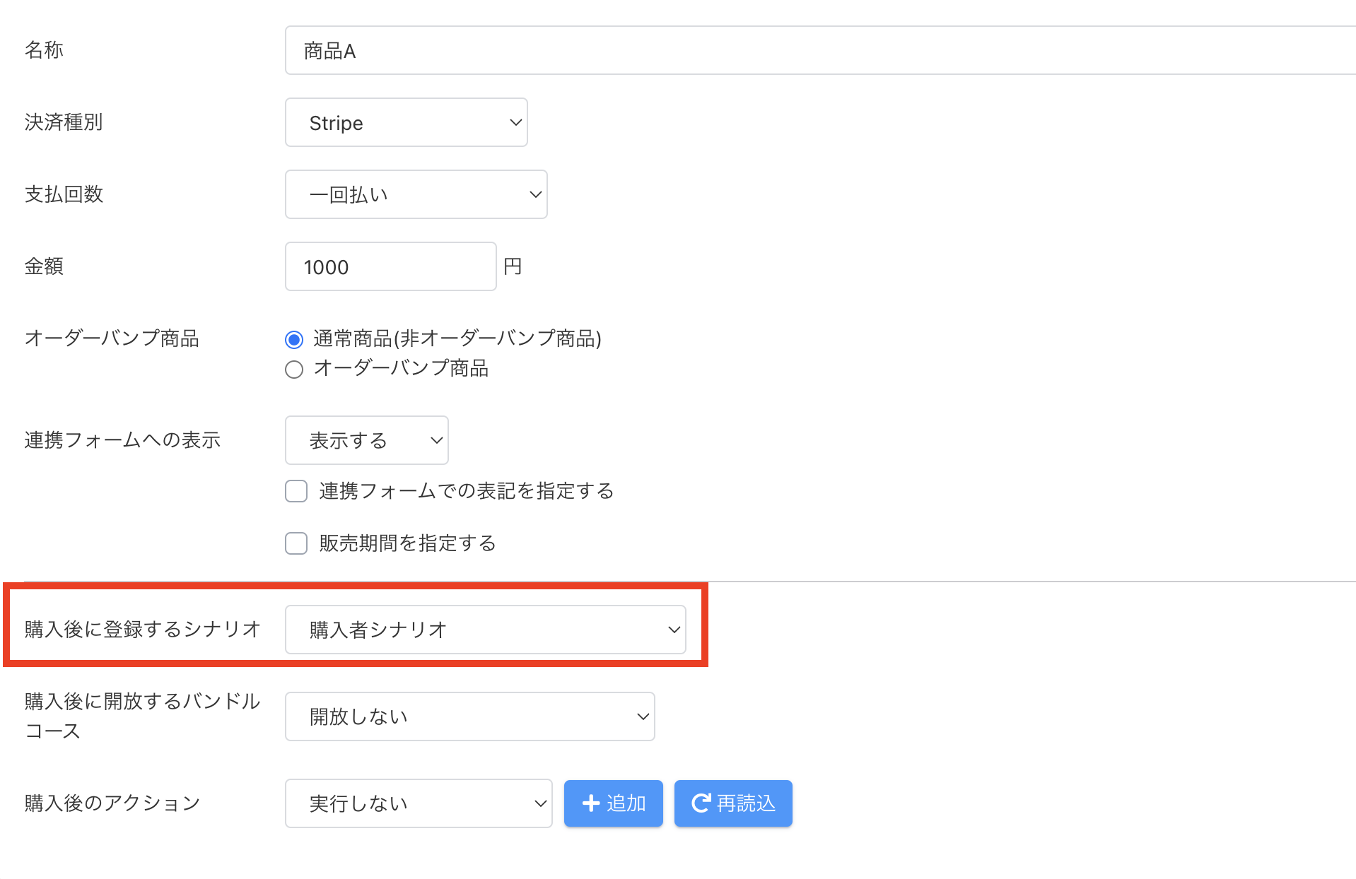Open 購入後のアクション dropdown showing 実行しない
Screen dimensions: 1356x879
click(x=418, y=803)
